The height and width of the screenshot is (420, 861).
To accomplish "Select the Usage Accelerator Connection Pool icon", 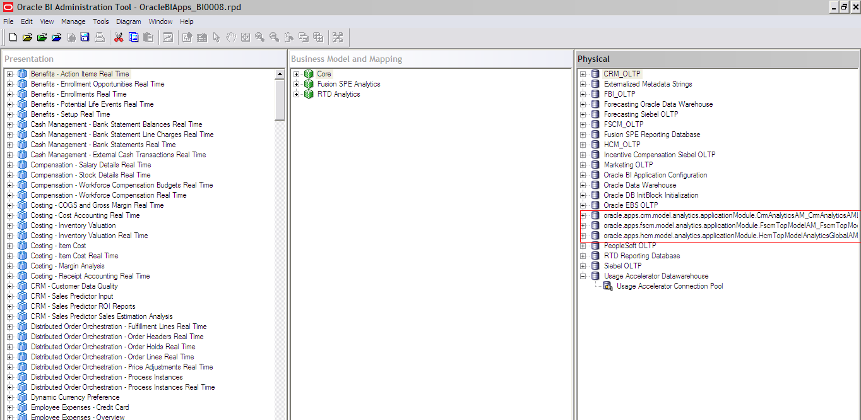I will 607,285.
